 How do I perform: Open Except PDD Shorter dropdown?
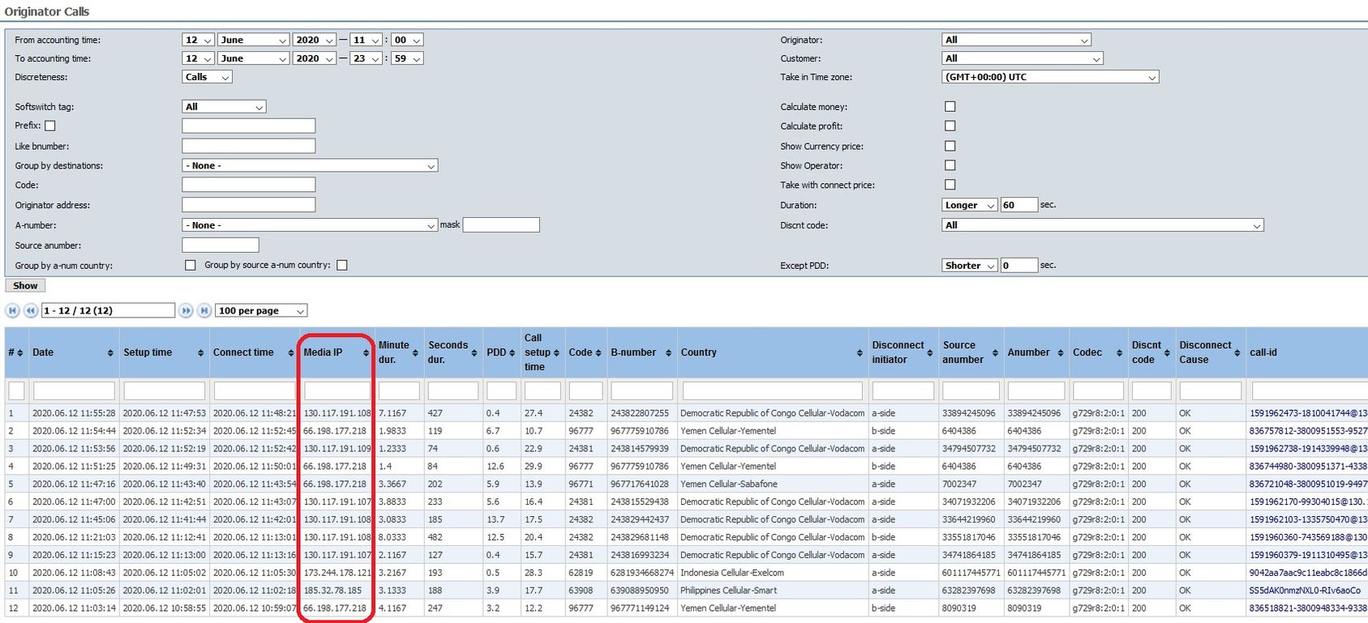(969, 265)
